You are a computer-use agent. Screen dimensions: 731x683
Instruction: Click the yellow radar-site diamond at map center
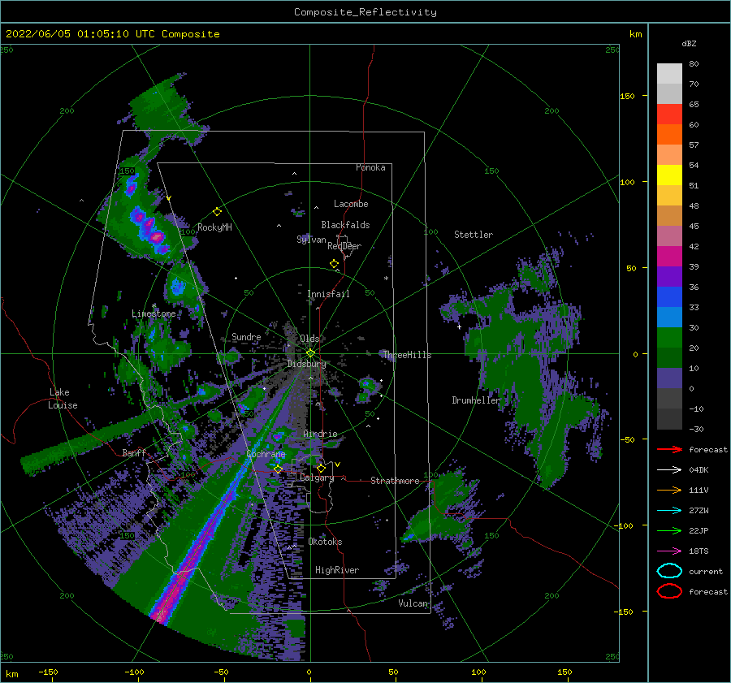tap(310, 353)
